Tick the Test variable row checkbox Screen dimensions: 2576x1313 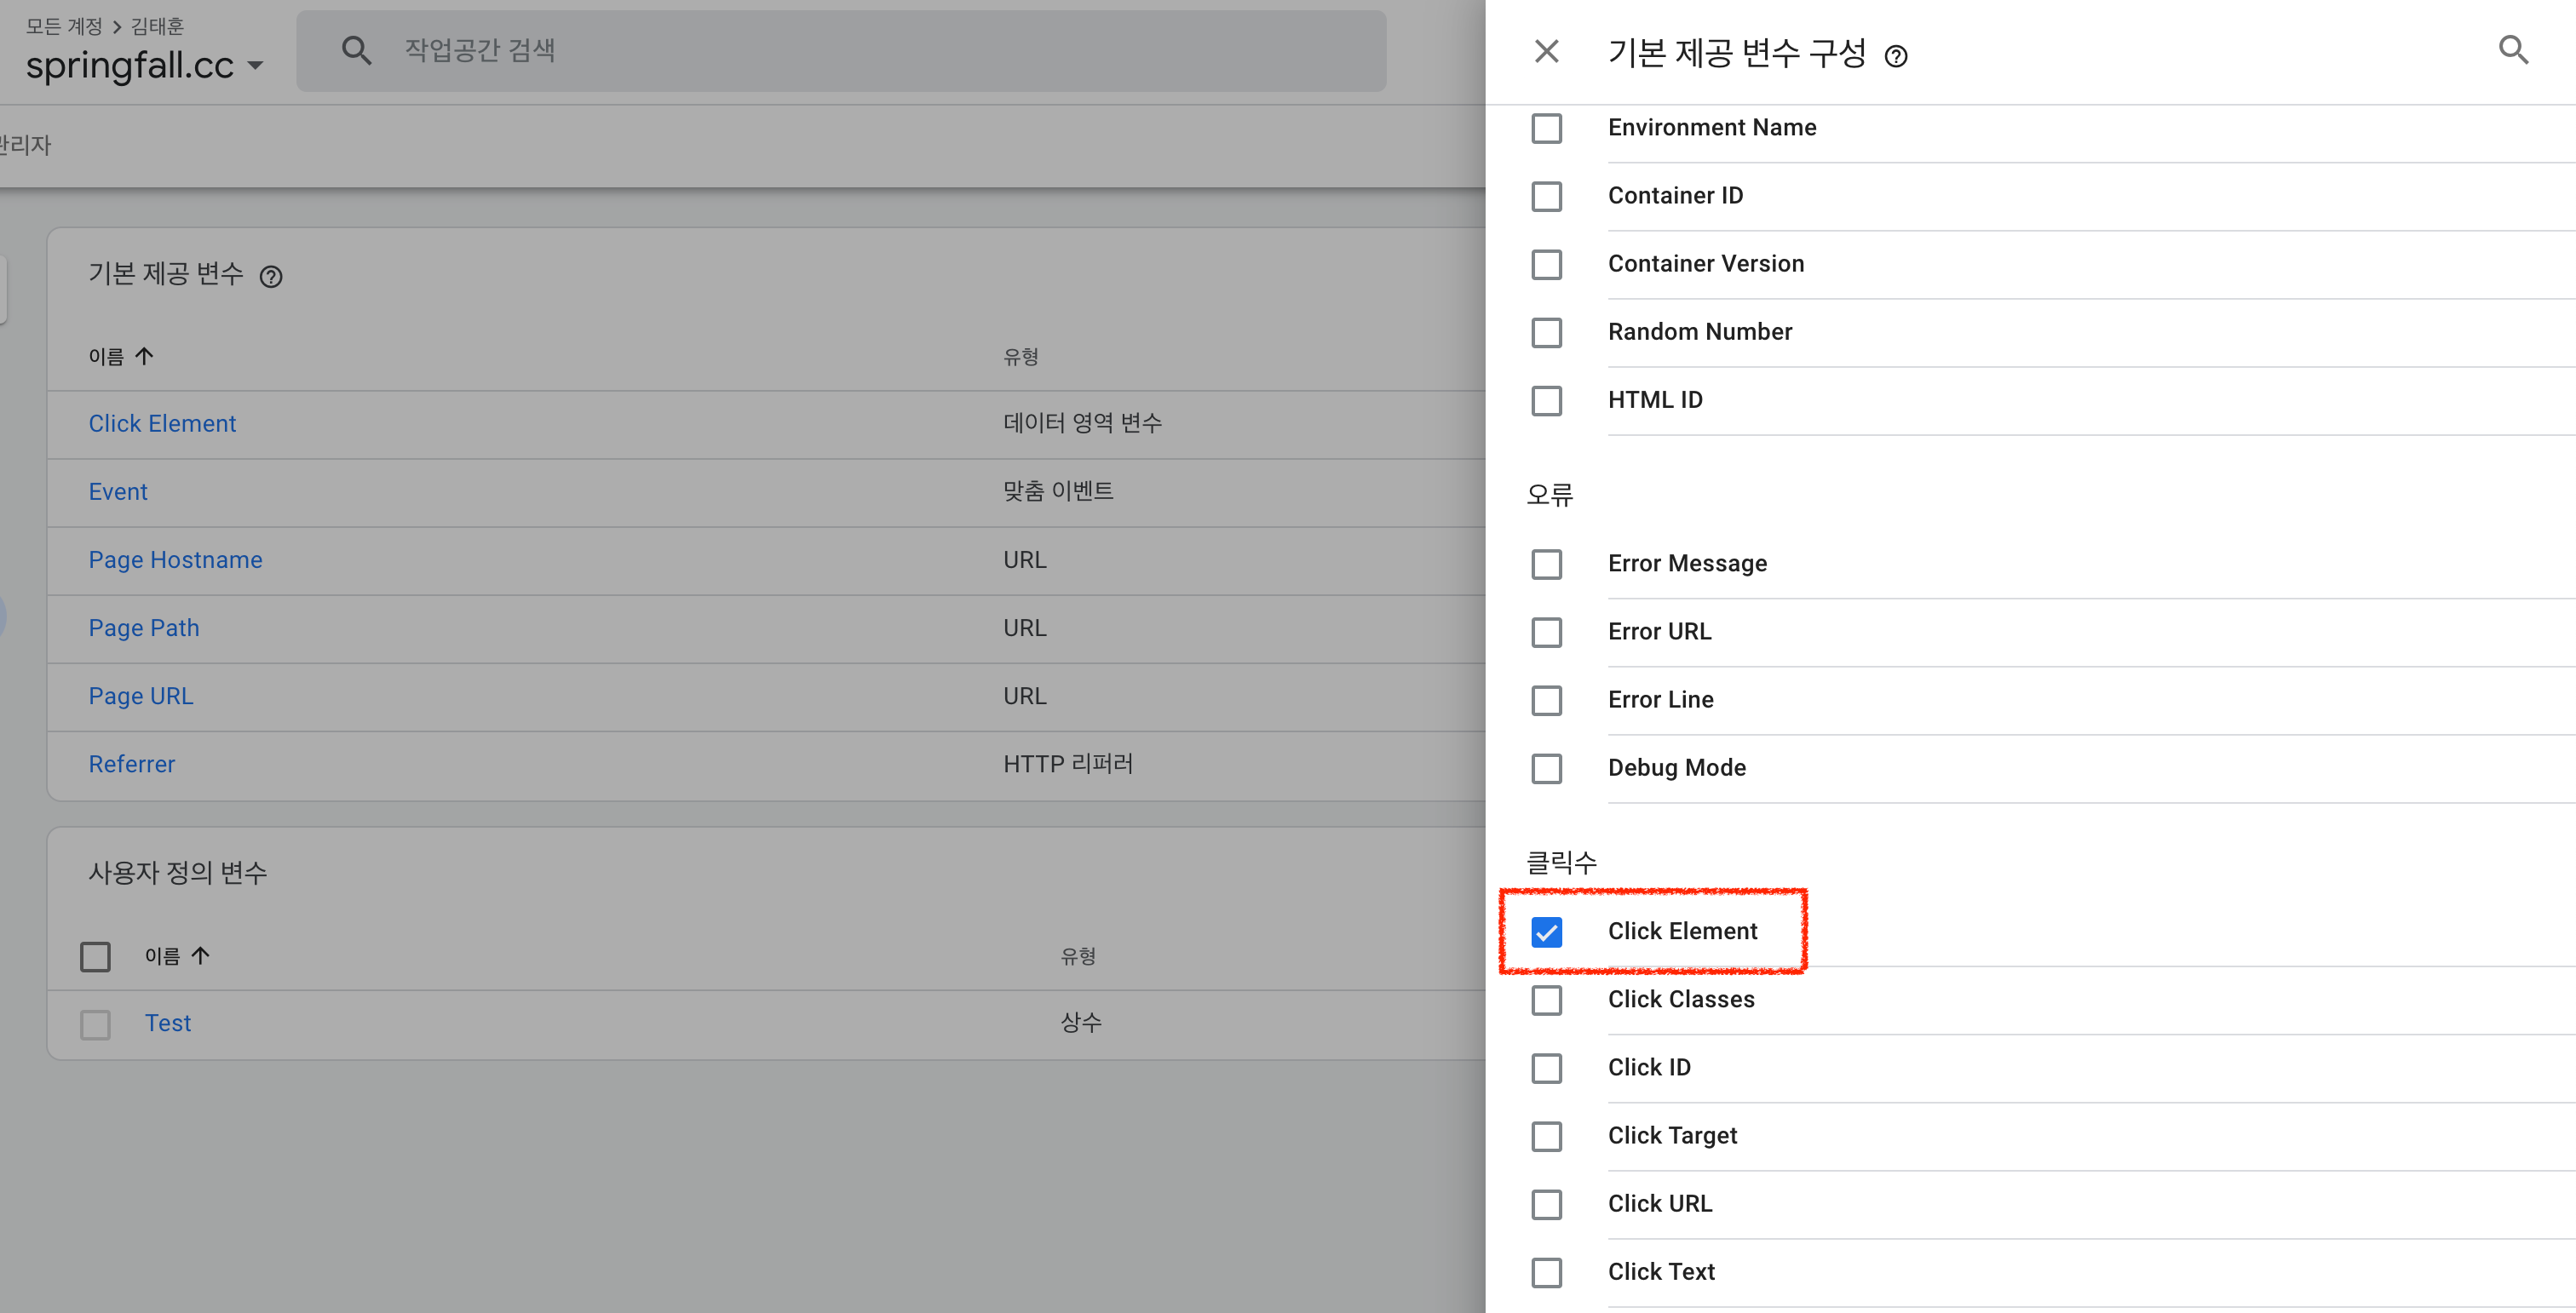(95, 1024)
